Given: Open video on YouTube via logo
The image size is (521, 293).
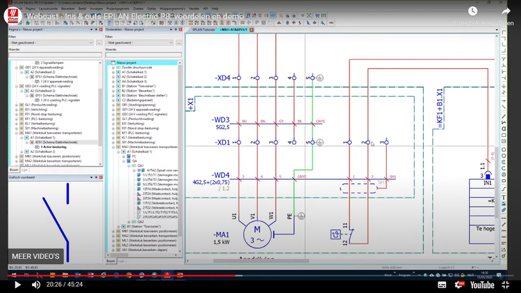Looking at the screenshot, I should pos(481,285).
